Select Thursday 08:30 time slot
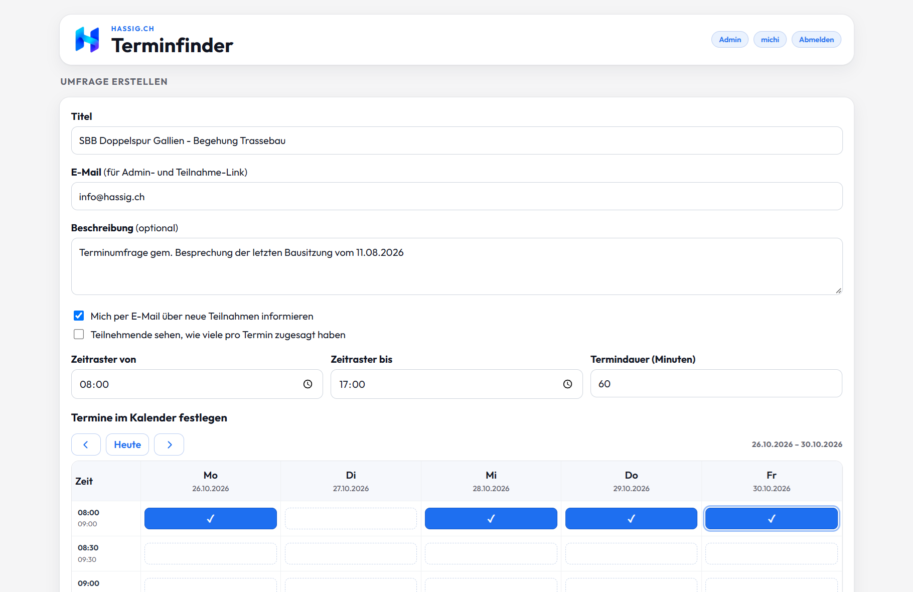The height and width of the screenshot is (592, 913). point(631,553)
